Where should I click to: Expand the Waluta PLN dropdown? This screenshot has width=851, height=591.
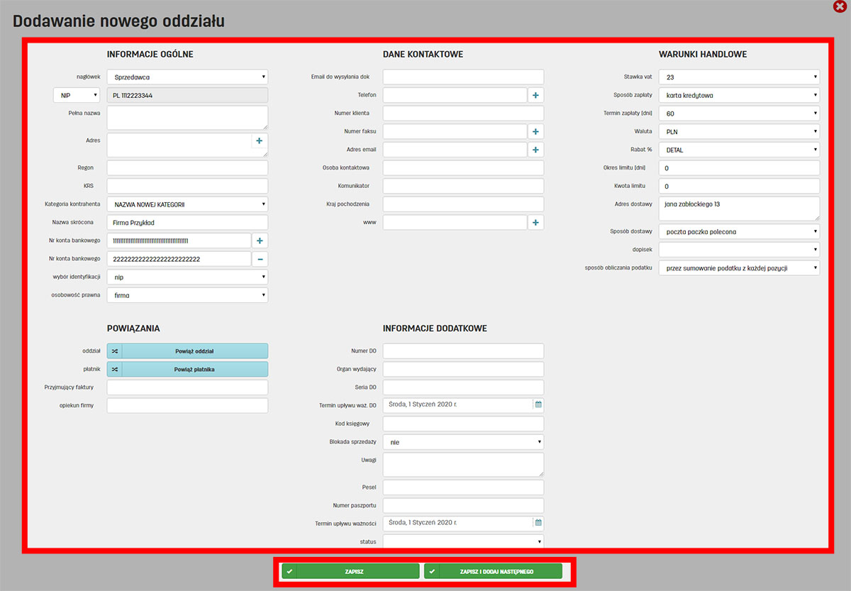(x=739, y=131)
